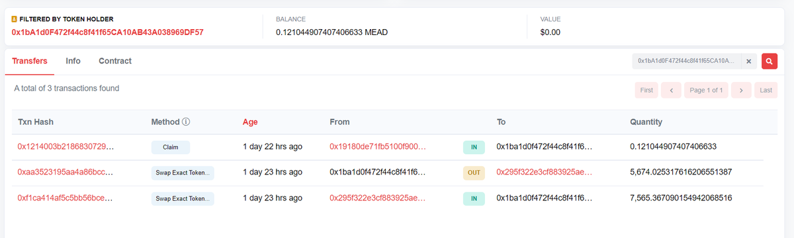Click 'A total of 3 transactions found' text
Image resolution: width=794 pixels, height=238 pixels.
tap(67, 88)
